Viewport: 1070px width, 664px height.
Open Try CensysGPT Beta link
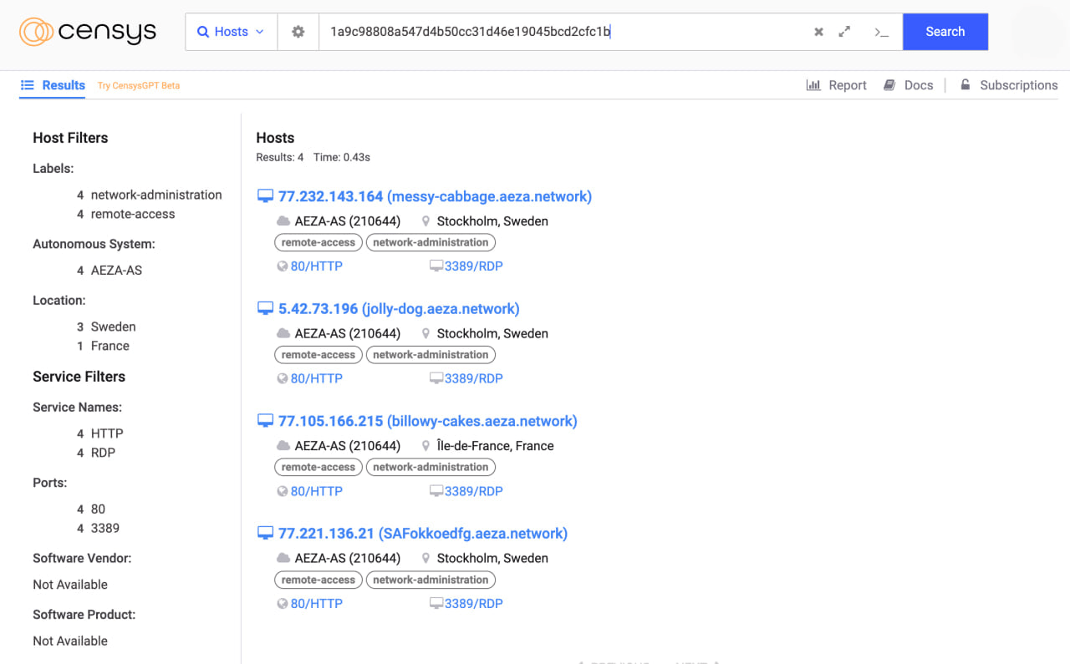(x=139, y=86)
